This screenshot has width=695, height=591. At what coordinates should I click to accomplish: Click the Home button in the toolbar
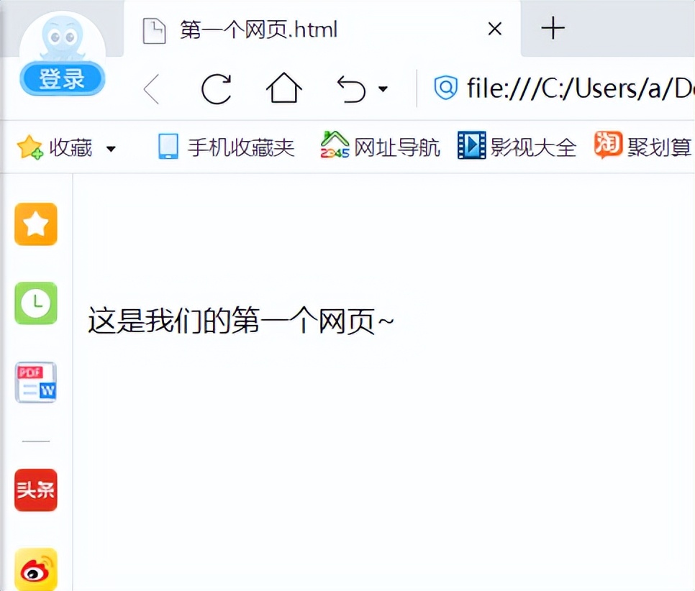(283, 88)
